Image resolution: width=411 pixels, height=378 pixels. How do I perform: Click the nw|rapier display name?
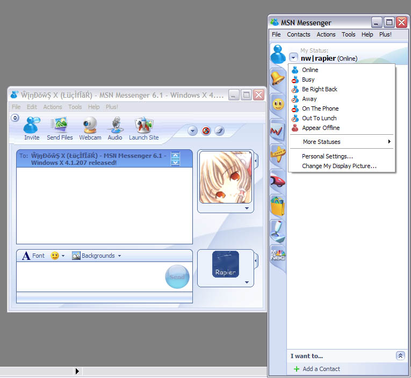click(318, 58)
